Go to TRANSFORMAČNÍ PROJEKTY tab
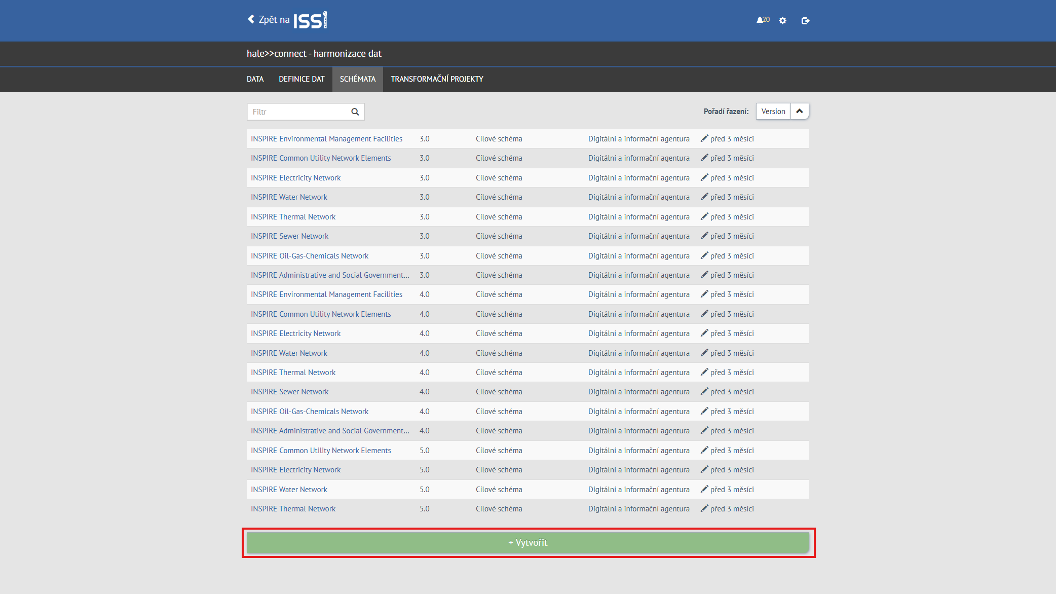Screen dimensions: 1056x594 coord(437,79)
